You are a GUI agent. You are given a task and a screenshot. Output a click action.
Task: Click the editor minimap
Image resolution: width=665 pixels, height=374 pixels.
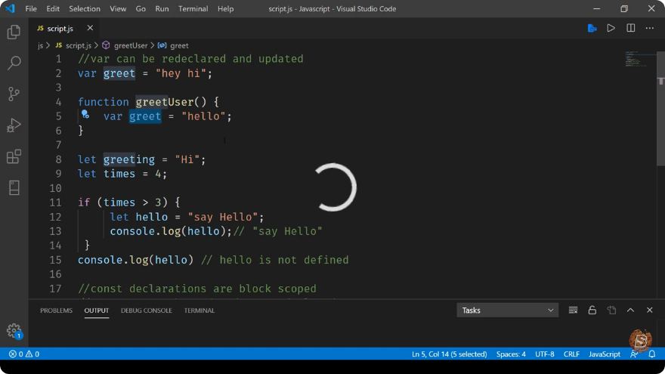[639, 59]
